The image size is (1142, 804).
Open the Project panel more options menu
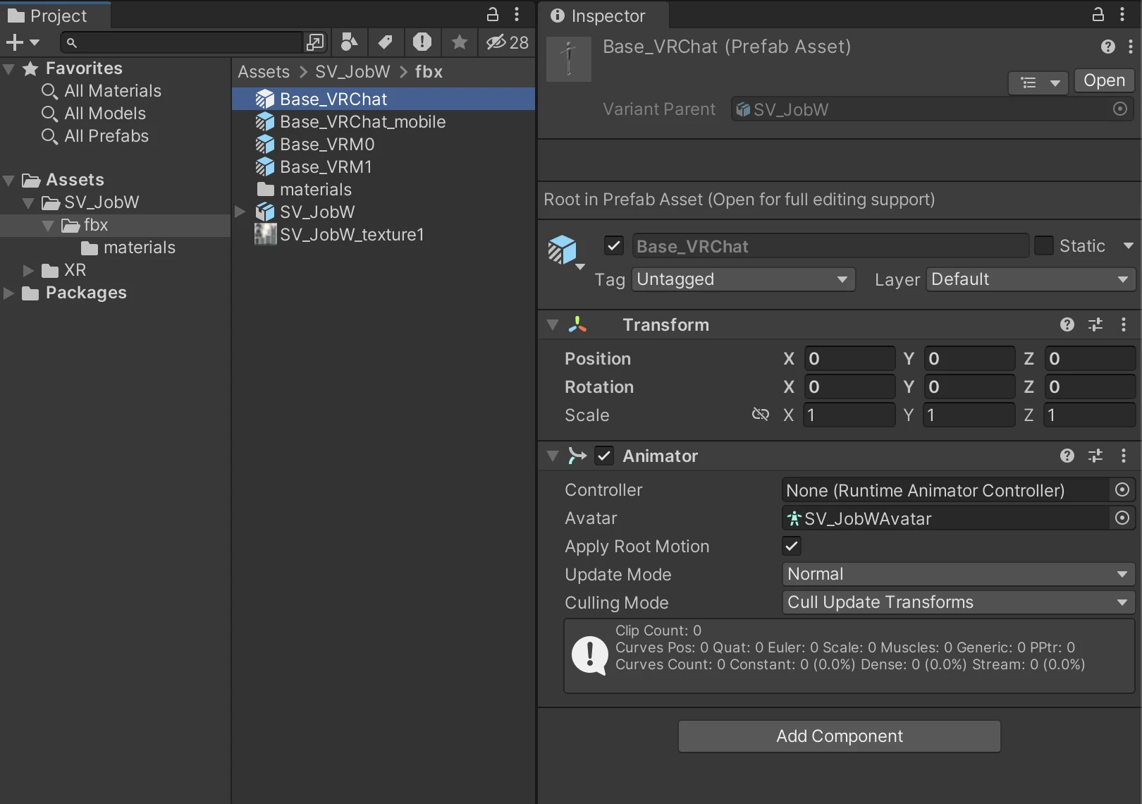(517, 14)
